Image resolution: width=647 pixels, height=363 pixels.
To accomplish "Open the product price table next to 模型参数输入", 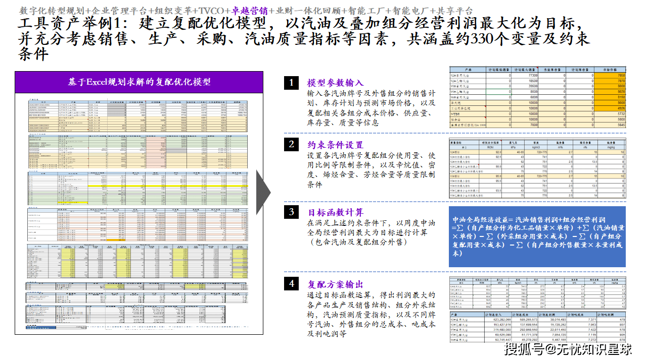I will [537, 98].
